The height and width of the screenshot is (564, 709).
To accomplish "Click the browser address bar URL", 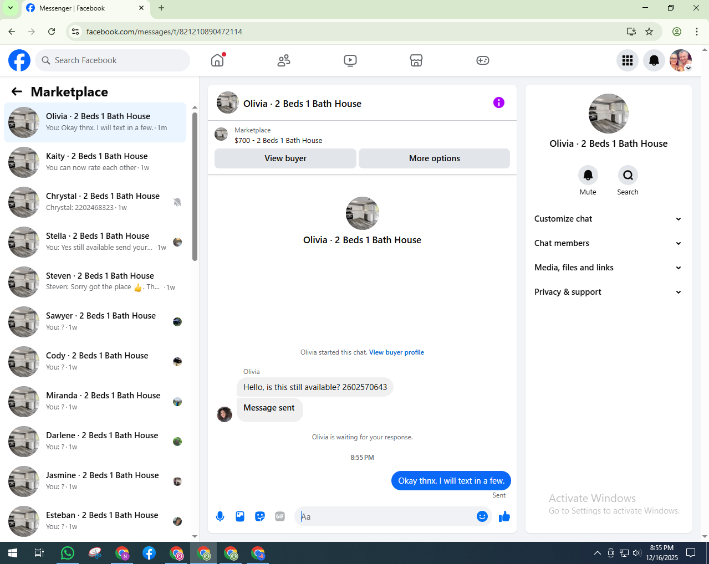I will point(164,32).
